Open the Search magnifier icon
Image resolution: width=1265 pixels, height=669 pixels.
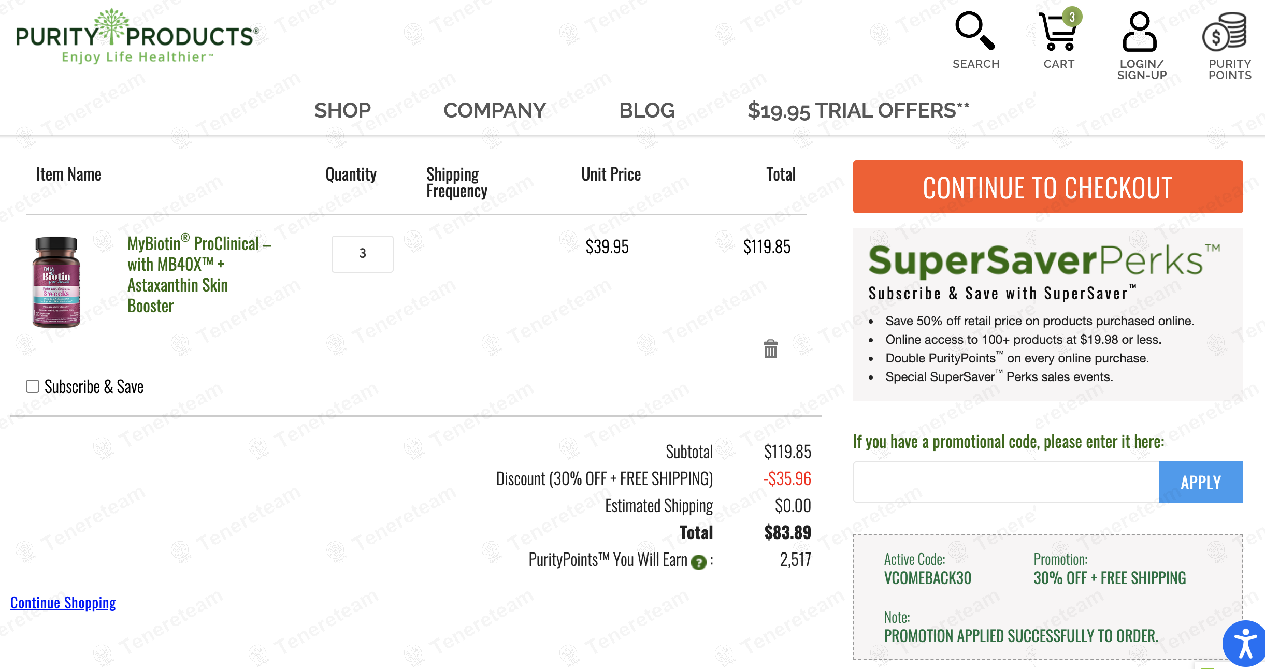coord(975,32)
